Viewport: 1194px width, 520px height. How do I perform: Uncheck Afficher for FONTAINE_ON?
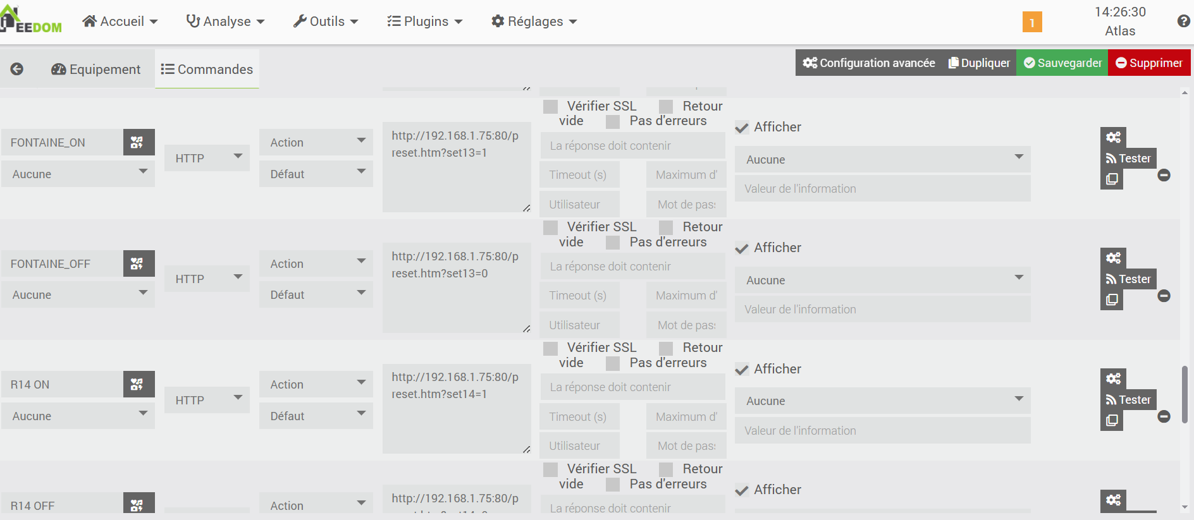point(742,128)
